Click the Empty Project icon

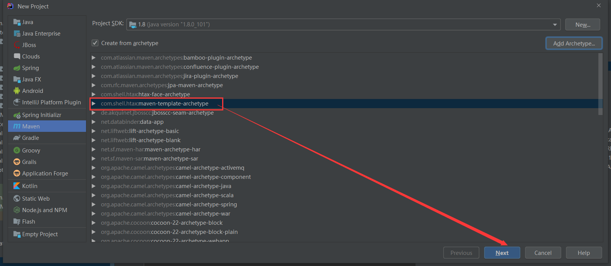point(17,234)
